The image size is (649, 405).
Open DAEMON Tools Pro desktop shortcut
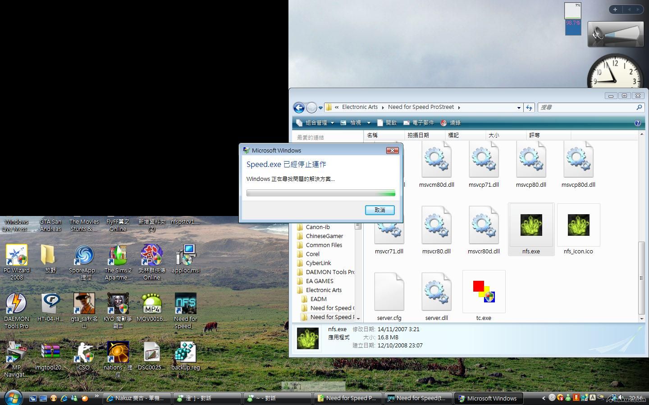[x=17, y=310]
